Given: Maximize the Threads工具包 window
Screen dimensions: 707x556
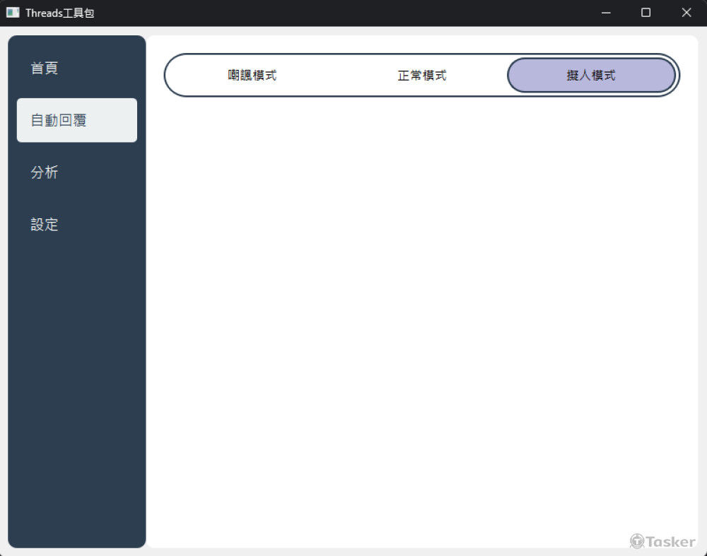Looking at the screenshot, I should 645,13.
